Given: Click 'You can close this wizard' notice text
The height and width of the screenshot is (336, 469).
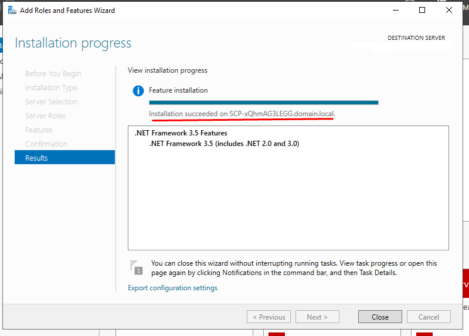Looking at the screenshot, I should 294,268.
